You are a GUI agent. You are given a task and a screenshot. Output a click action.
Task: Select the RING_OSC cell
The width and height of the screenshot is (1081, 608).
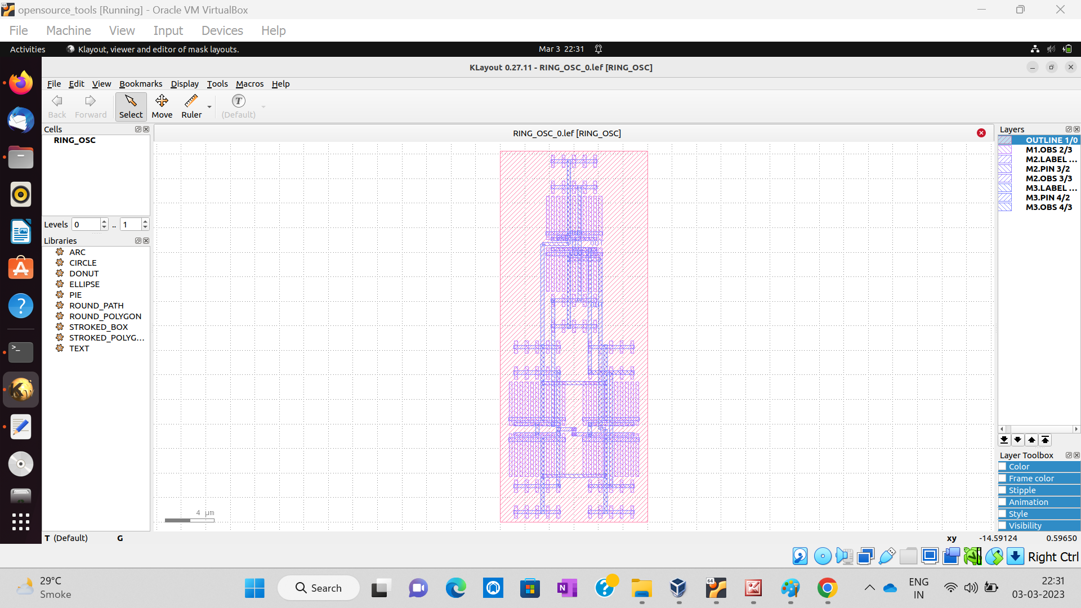click(x=75, y=140)
